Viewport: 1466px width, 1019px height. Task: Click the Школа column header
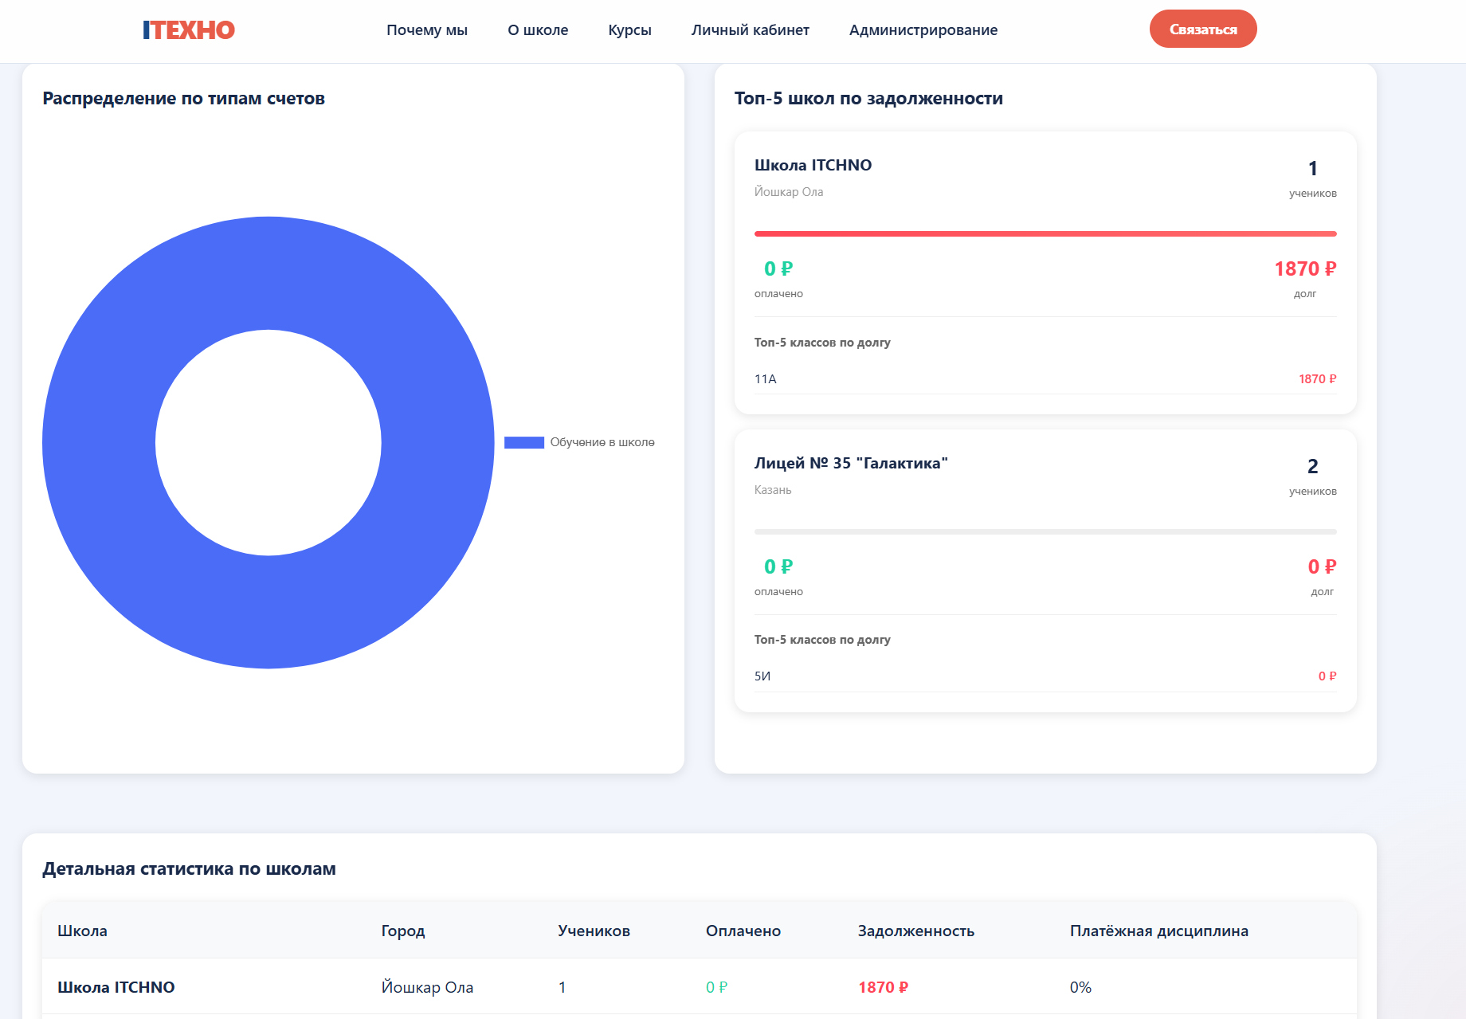click(x=82, y=931)
